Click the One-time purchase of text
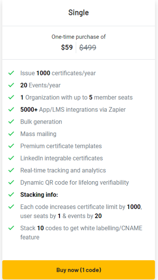The width and height of the screenshot is (158, 280). click(79, 37)
